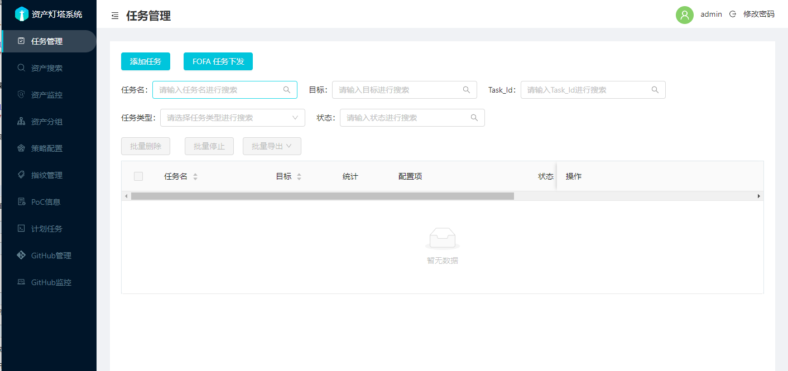Open 策略配置 menu item
This screenshot has width=788, height=371.
pyautogui.click(x=49, y=148)
